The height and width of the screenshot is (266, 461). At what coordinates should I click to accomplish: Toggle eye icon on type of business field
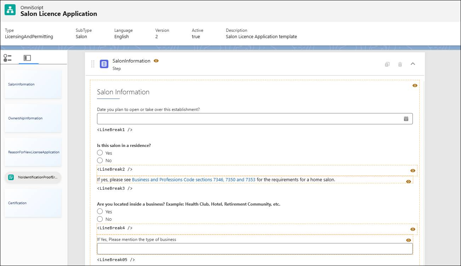point(408,240)
